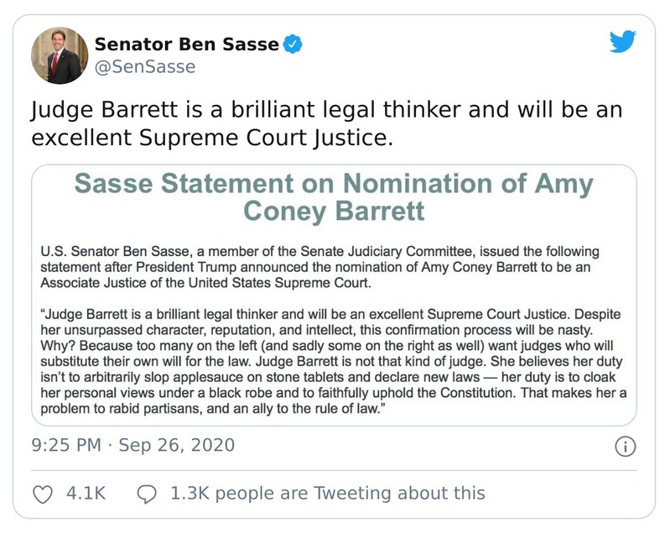Open the @SenSasse handle link

point(144,66)
